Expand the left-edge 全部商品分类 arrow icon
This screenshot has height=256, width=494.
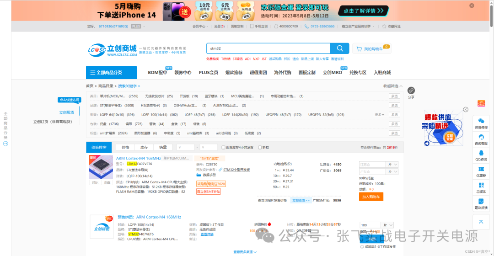coord(5,144)
